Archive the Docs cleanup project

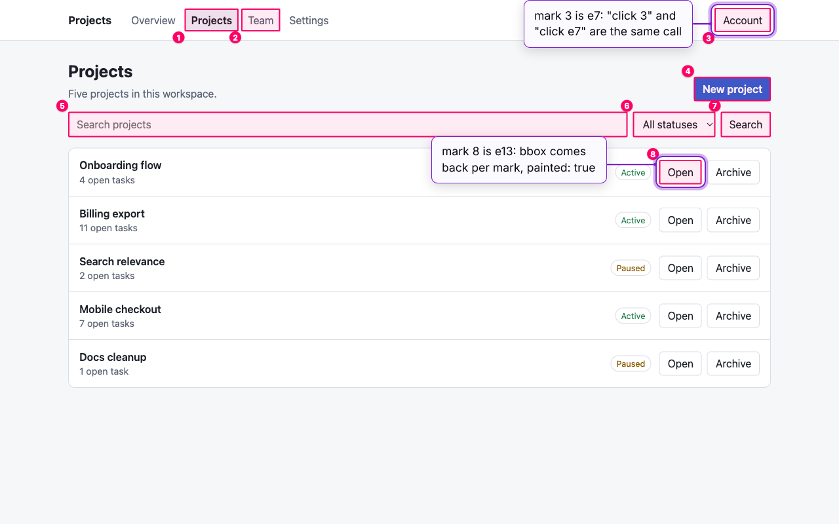coord(733,364)
